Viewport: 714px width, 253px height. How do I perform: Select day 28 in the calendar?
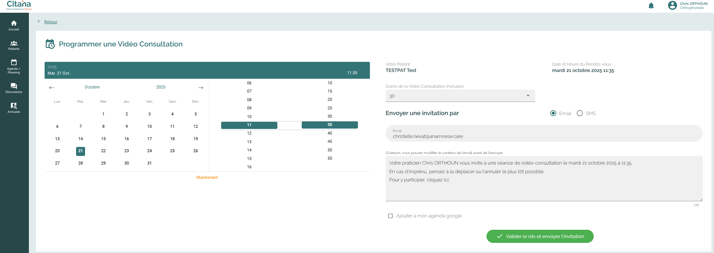pos(81,163)
